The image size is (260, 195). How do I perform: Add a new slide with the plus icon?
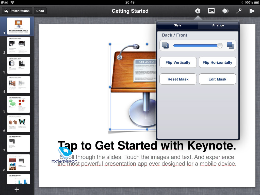17,190
